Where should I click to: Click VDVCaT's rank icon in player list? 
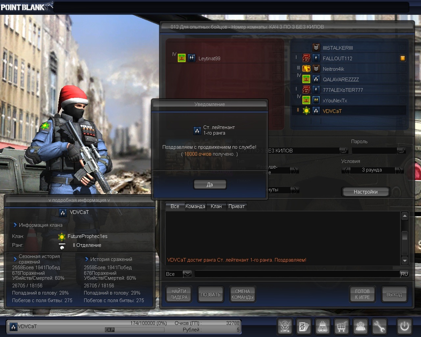pos(316,111)
